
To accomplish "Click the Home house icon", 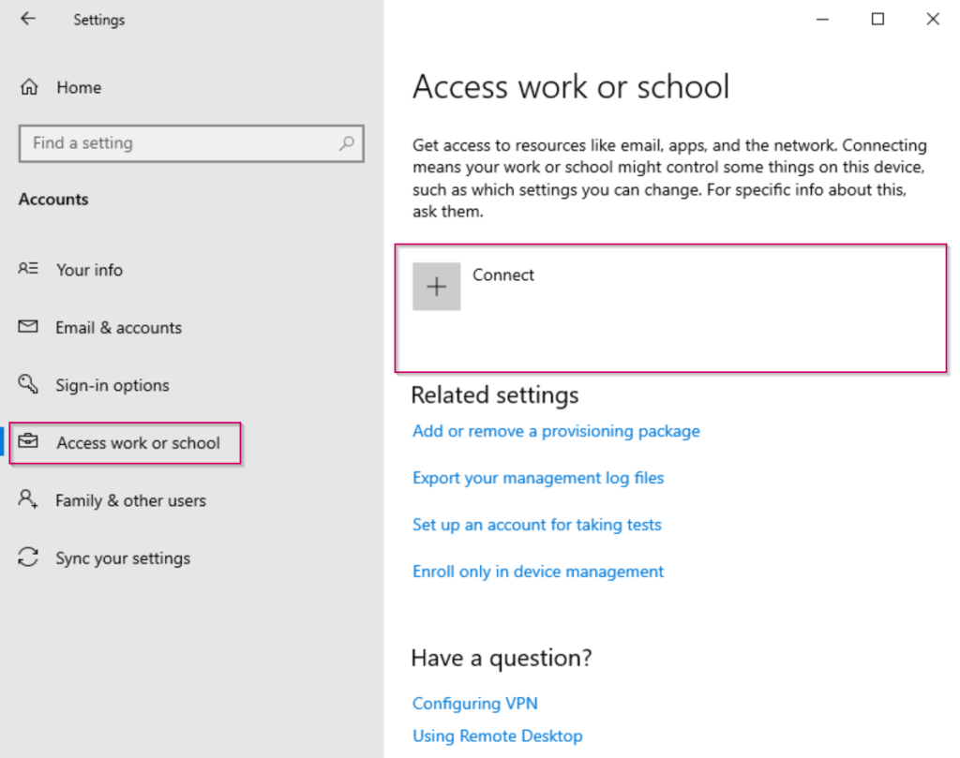I will click(x=29, y=88).
